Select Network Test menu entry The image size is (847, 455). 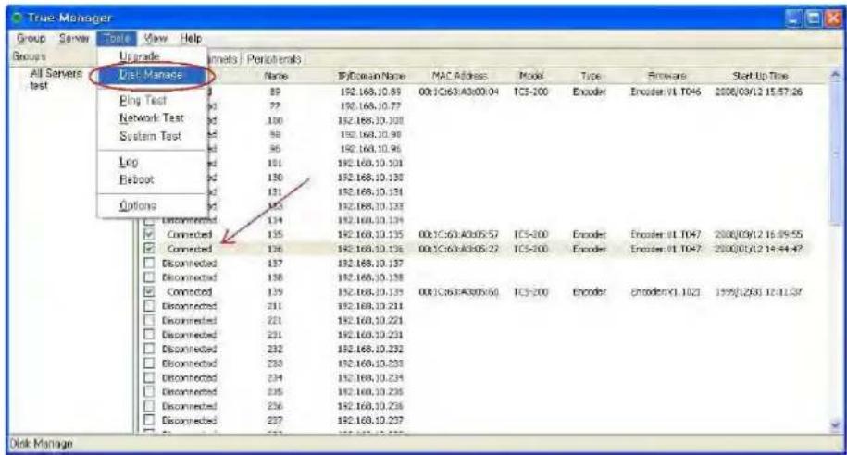151,117
